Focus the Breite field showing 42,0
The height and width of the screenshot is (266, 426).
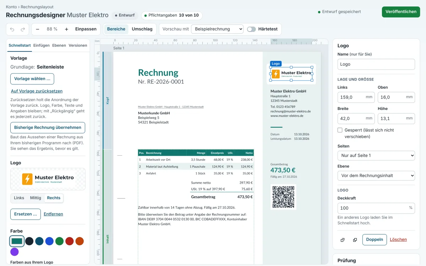356,118
